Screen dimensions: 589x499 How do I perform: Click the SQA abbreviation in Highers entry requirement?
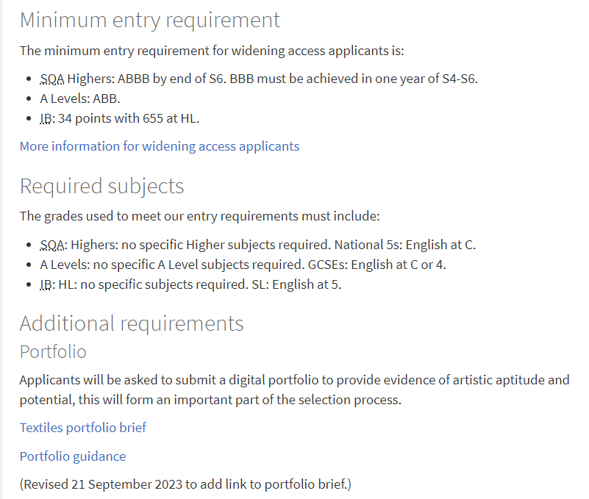coord(51,79)
